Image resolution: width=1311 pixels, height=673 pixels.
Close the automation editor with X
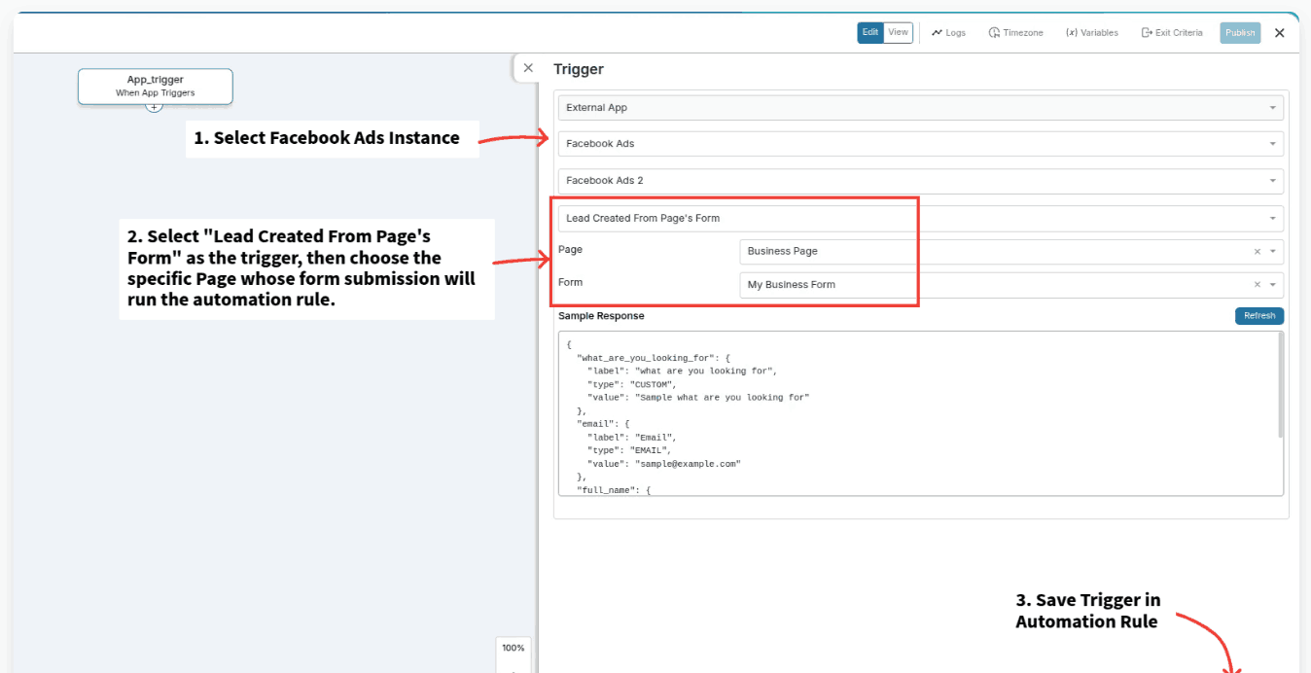pos(1279,33)
